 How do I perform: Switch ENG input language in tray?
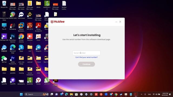pos(149,94)
